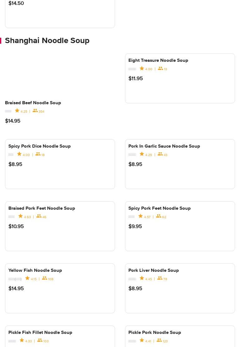Click the $14.50 price in the top card
This screenshot has width=240, height=347.
(x=16, y=3)
